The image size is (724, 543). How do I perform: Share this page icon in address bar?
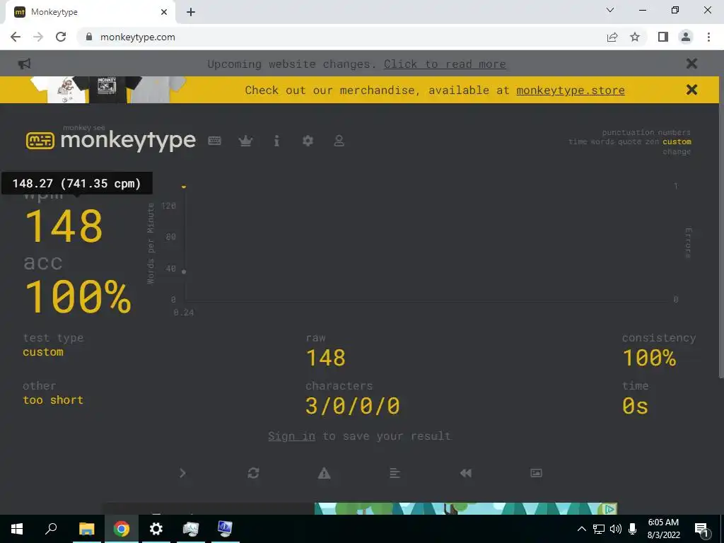612,37
